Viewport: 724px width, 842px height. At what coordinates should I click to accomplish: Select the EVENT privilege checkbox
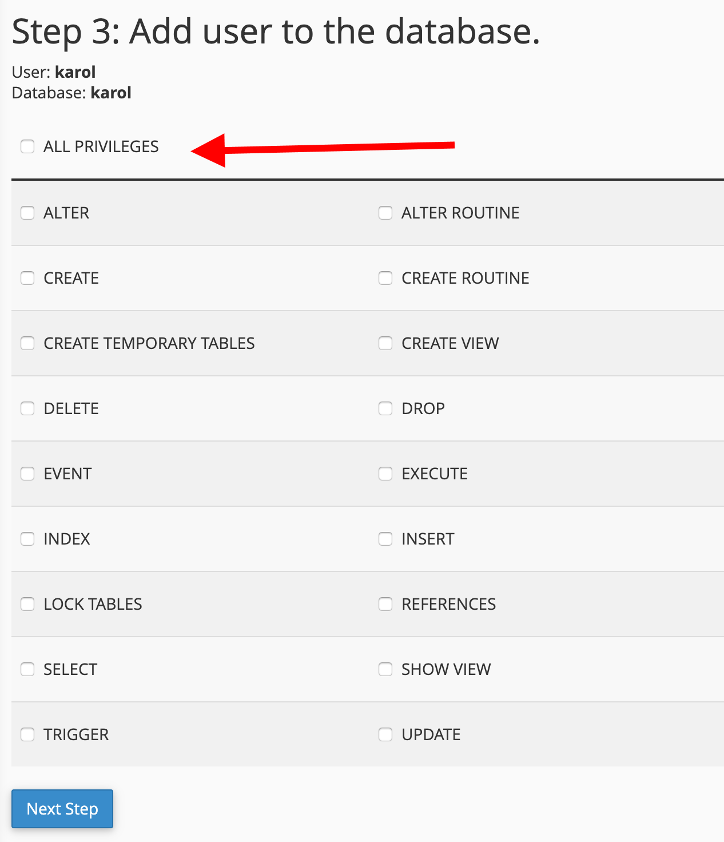27,474
